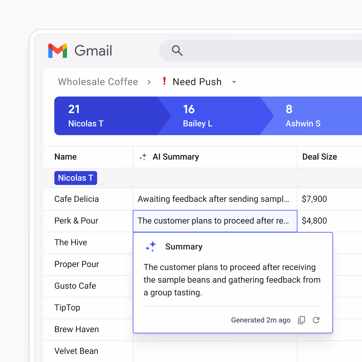Click the Cafe Delicia row name
The width and height of the screenshot is (362, 362).
[x=77, y=199]
